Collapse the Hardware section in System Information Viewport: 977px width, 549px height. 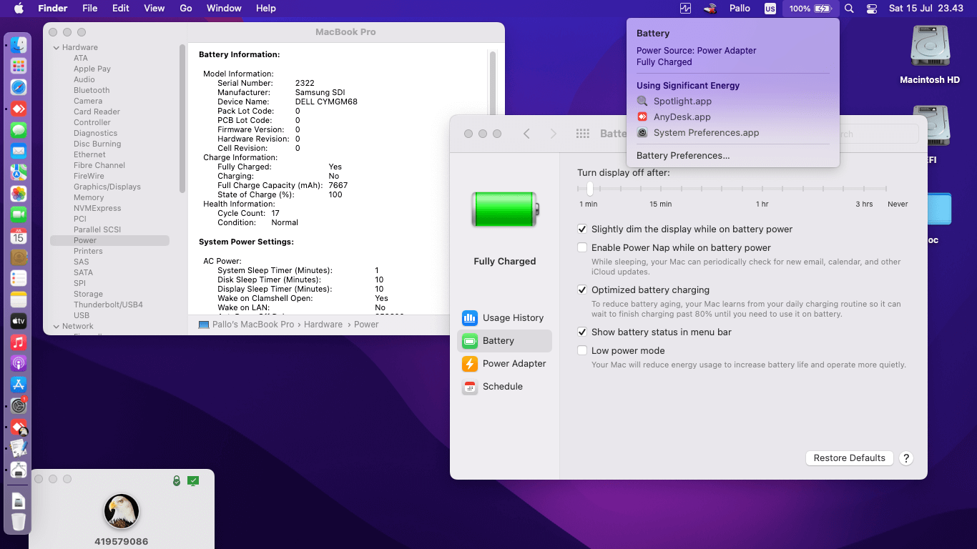(56, 48)
